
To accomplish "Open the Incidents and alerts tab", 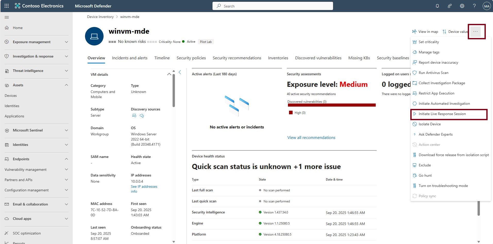I will (x=130, y=58).
